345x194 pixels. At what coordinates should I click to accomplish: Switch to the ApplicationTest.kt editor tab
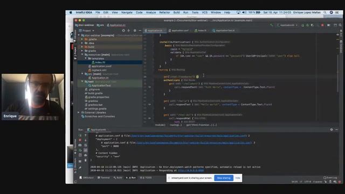coord(224,31)
